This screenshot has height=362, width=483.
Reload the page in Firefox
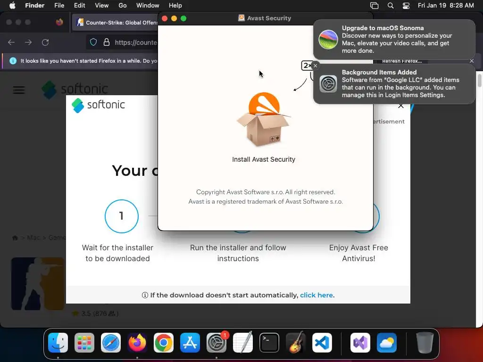tap(45, 42)
